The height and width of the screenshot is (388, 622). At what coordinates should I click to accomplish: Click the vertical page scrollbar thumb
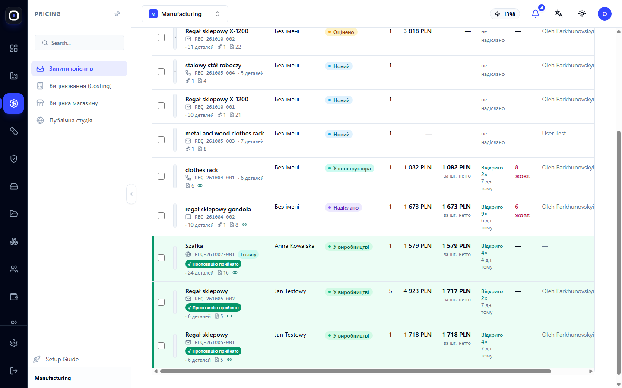(x=619, y=253)
